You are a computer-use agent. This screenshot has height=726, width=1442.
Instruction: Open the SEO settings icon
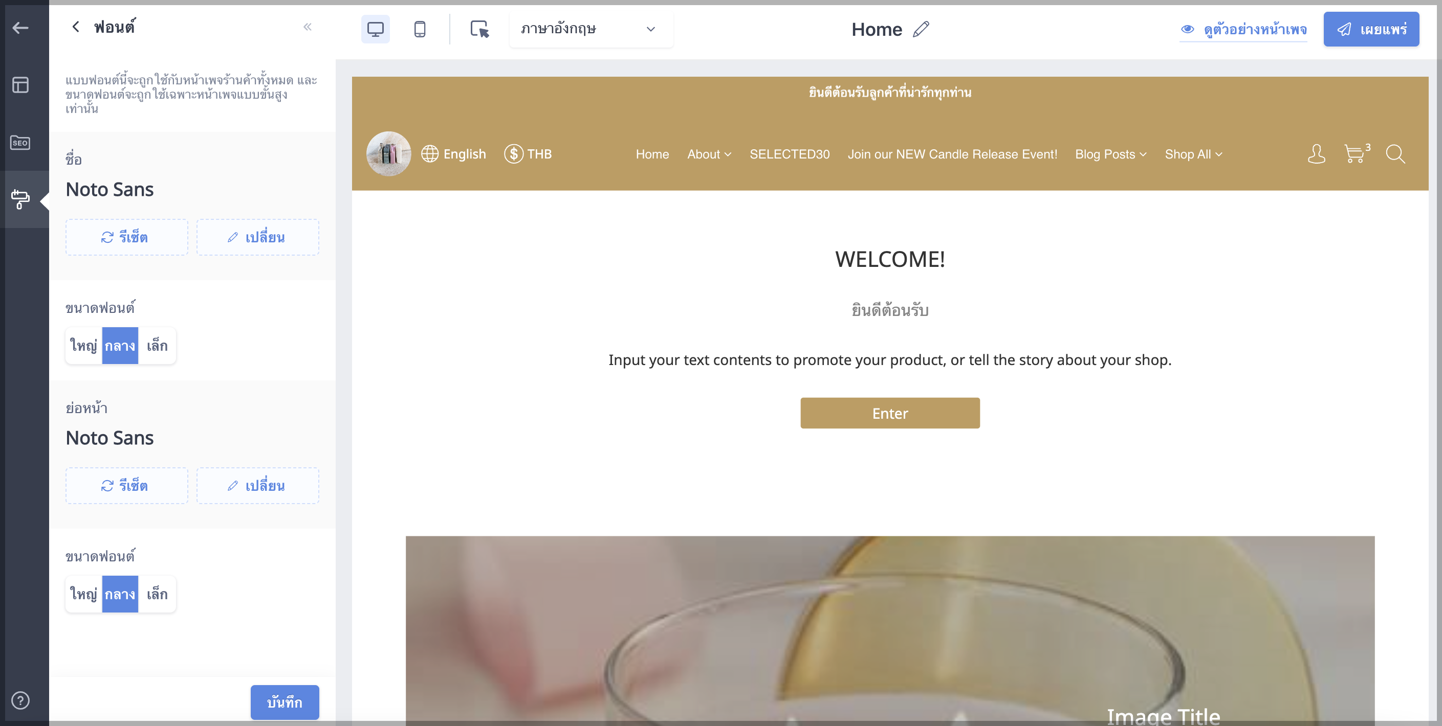tap(20, 143)
